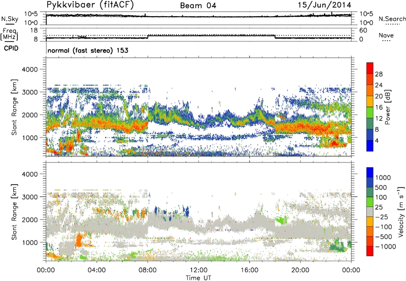Pick the dark blue top segment of Velocity colorbar
The width and height of the screenshot is (406, 281).
[370, 172]
